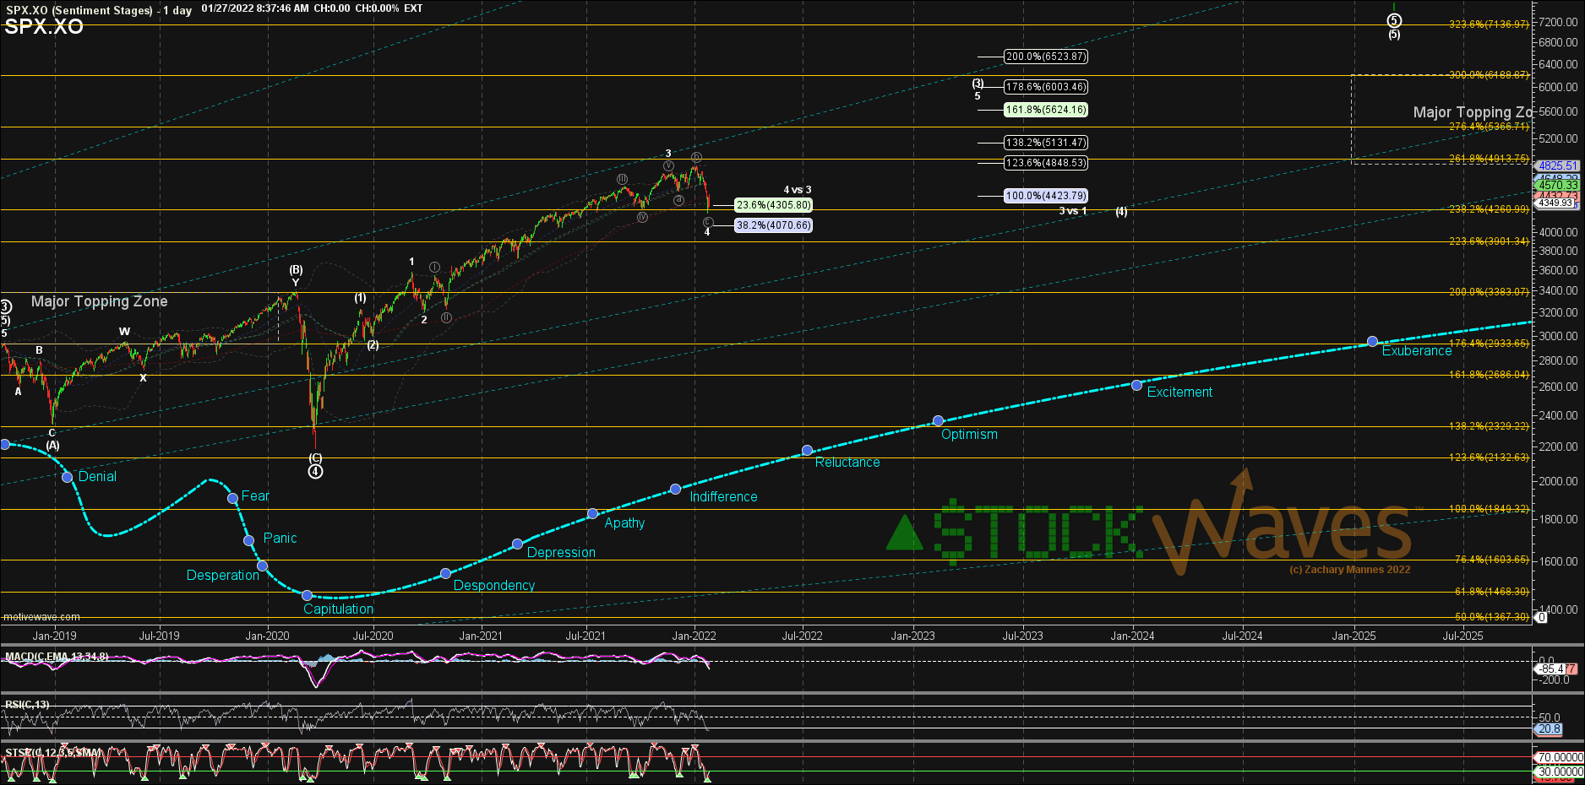The width and height of the screenshot is (1585, 785).
Task: Select the Depression text label
Action: (x=561, y=552)
